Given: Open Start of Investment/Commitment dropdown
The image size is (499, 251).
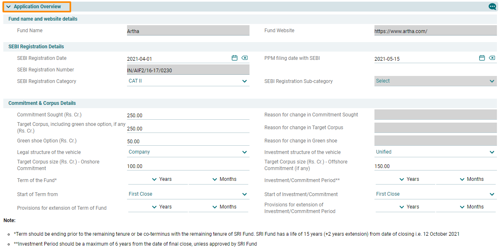Looking at the screenshot, I should point(435,194).
